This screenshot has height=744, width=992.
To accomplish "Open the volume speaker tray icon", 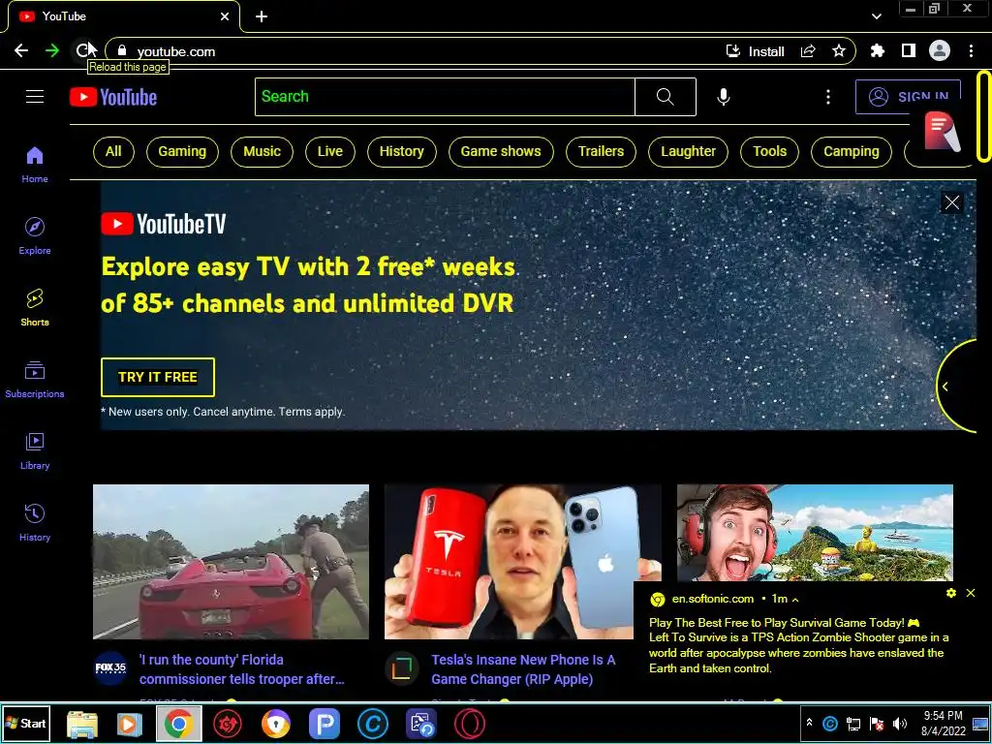I will (x=900, y=724).
